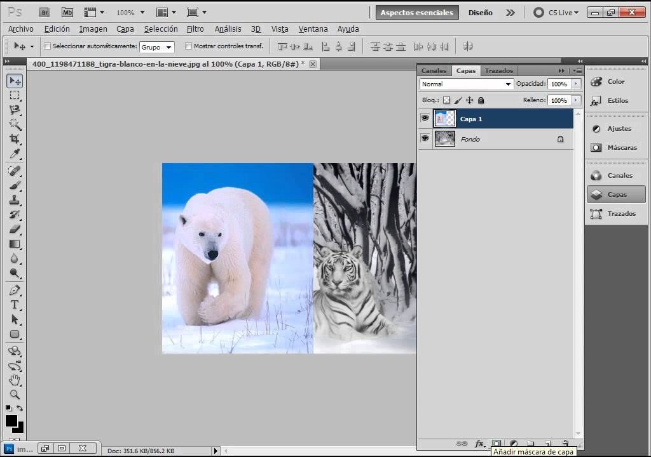Switch to the Canales tab

click(434, 70)
